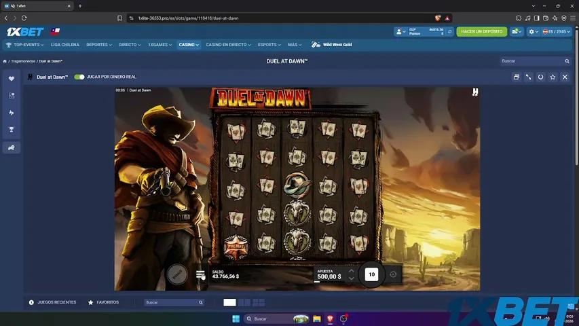Open the ES language and time dropdown

tap(557, 32)
